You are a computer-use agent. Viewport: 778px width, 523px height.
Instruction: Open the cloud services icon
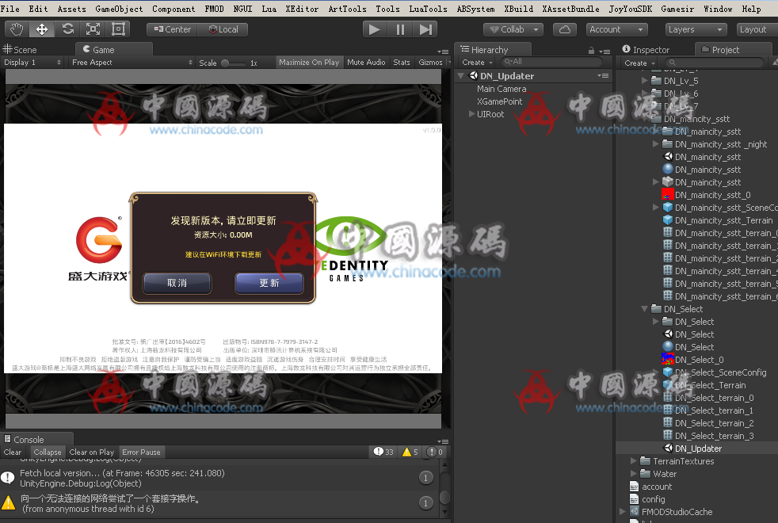(564, 29)
